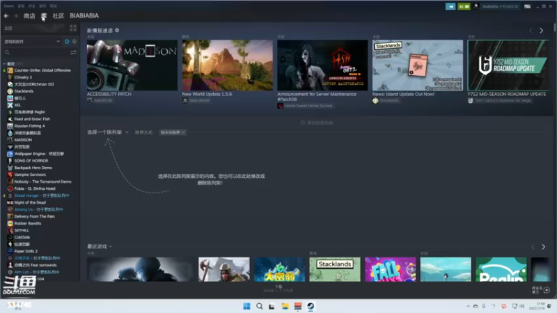Click add new shelf button

pos(317,123)
